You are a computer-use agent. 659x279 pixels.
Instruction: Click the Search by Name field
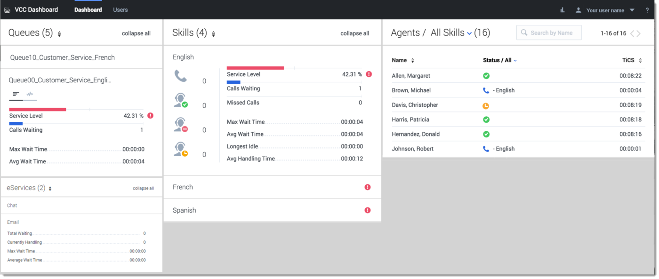point(549,32)
